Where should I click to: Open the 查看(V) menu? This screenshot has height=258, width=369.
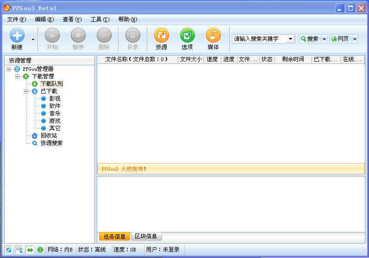coord(72,19)
